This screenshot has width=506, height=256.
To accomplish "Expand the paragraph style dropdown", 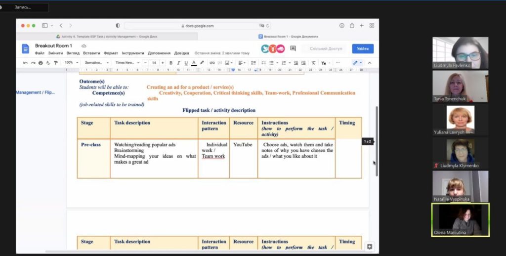I will point(97,63).
